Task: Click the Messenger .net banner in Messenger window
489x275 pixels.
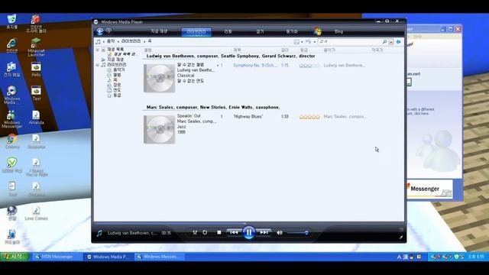Action: (x=430, y=189)
